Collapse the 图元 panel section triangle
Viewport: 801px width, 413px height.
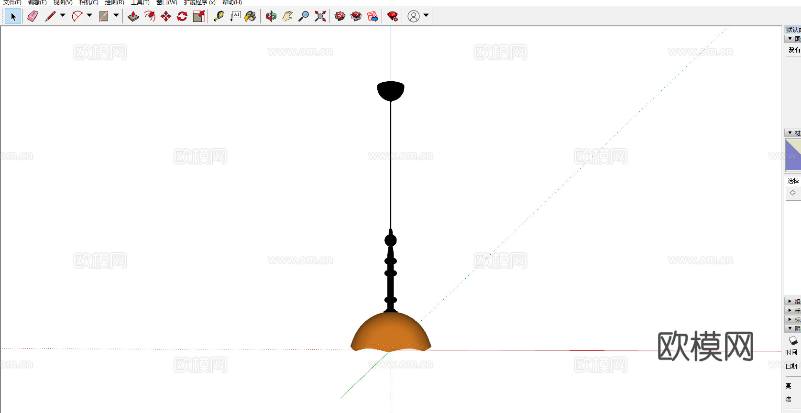[x=790, y=39]
